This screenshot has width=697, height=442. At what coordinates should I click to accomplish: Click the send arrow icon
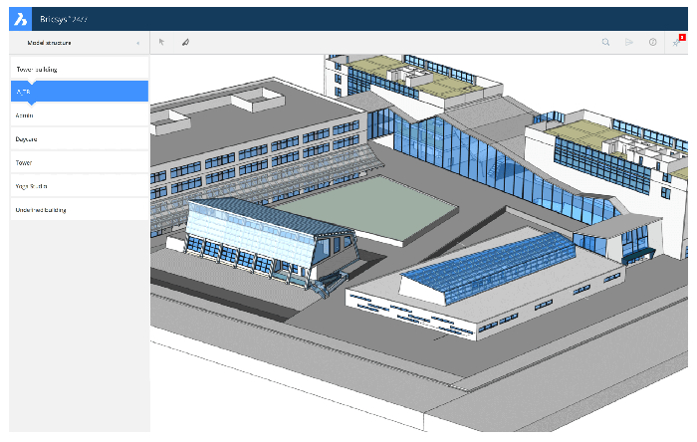tap(629, 42)
